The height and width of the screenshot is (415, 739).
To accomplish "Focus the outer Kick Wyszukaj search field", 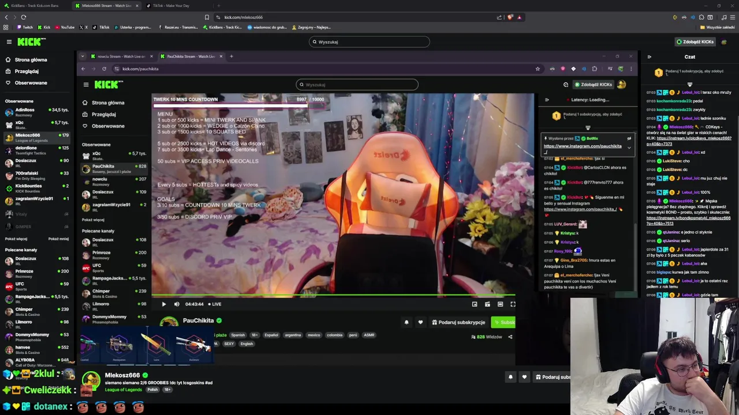I will 369,41.
